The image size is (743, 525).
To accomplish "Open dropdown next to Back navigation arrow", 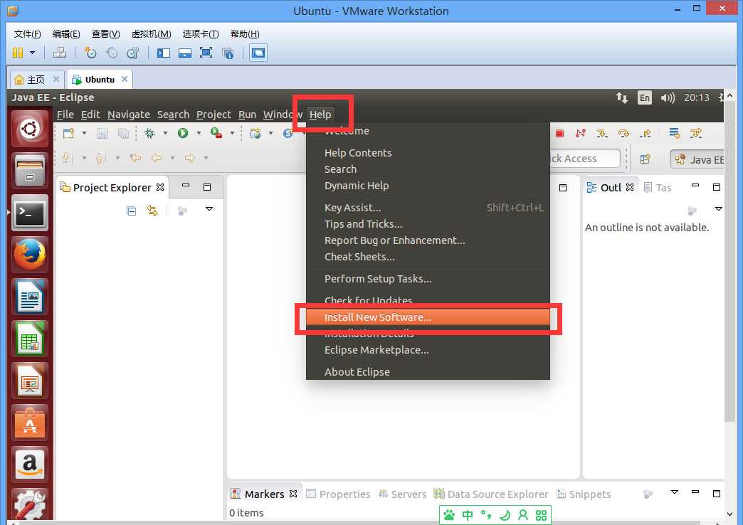I will tap(172, 158).
